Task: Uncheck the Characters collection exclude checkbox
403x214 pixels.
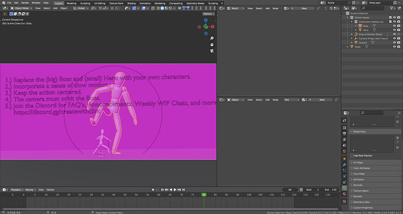Action: point(390,22)
